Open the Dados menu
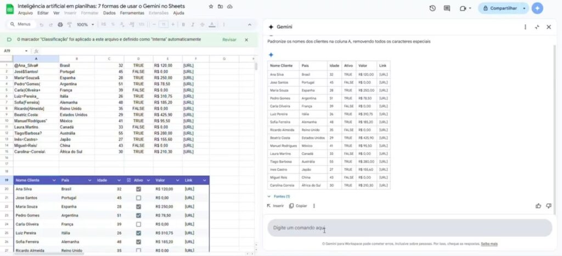 tap(109, 13)
